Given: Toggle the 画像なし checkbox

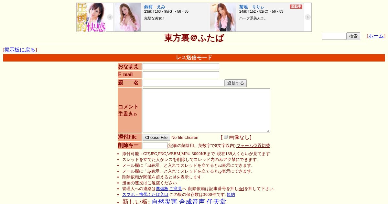Looking at the screenshot, I should (x=226, y=137).
